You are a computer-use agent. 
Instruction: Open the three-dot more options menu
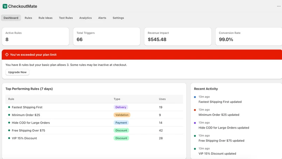coord(278,6)
